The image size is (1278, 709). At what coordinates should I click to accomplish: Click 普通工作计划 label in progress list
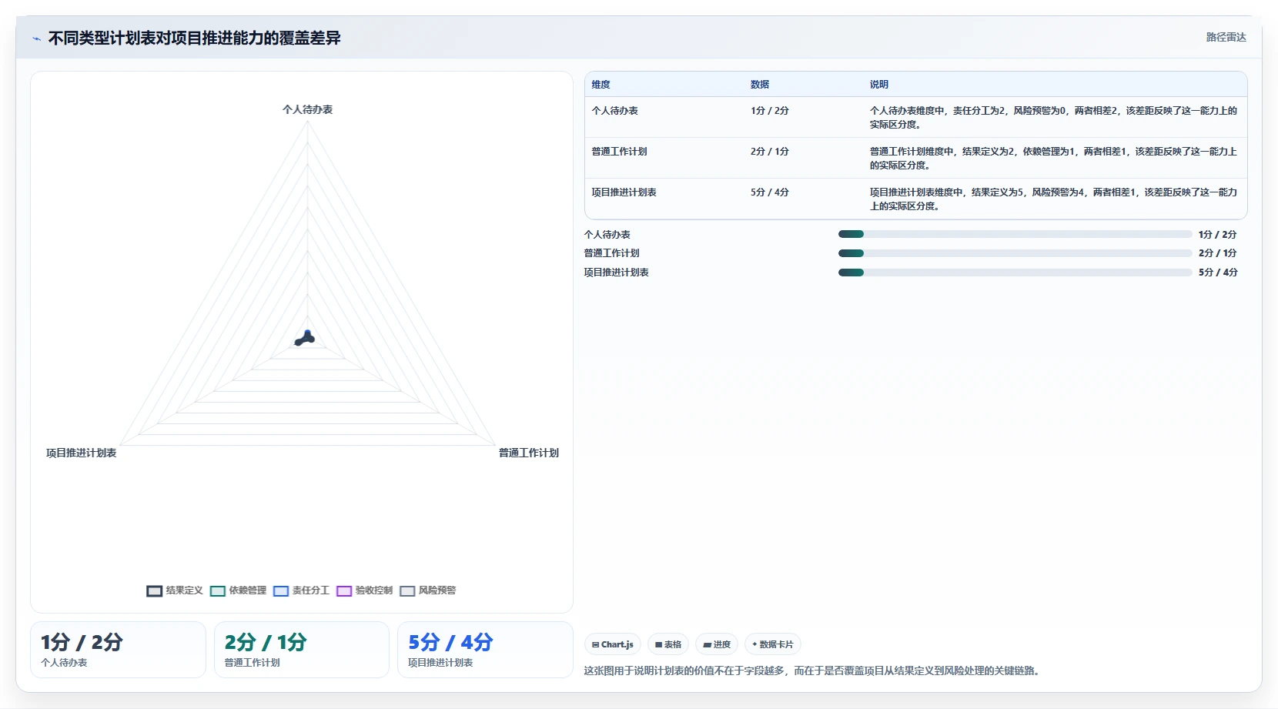coord(612,253)
